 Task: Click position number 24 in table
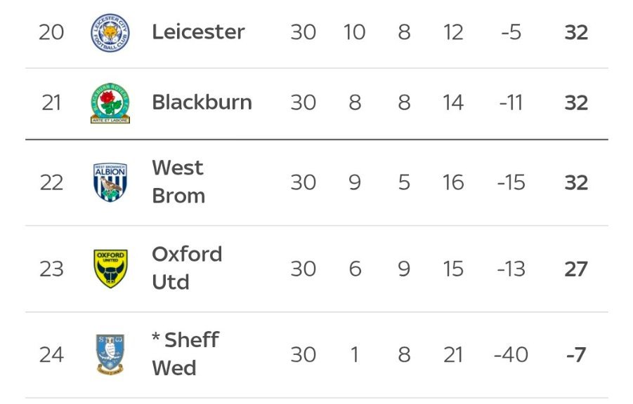point(51,355)
